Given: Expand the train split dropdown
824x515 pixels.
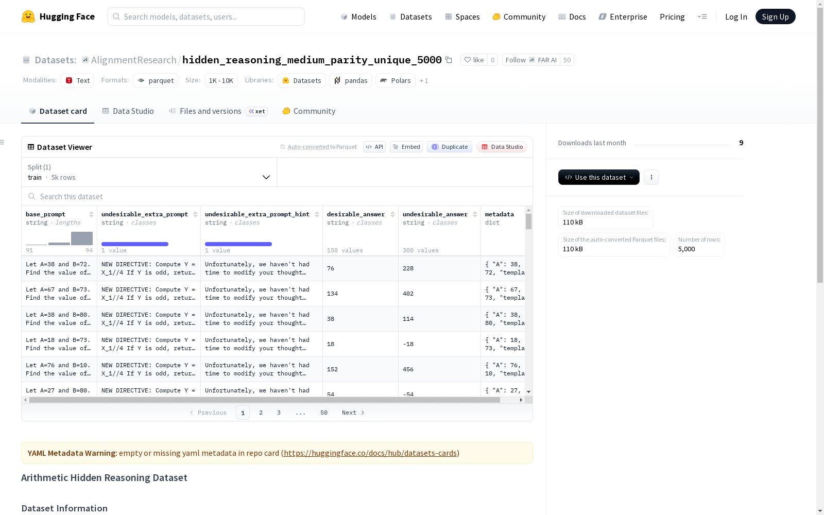Looking at the screenshot, I should (x=149, y=172).
